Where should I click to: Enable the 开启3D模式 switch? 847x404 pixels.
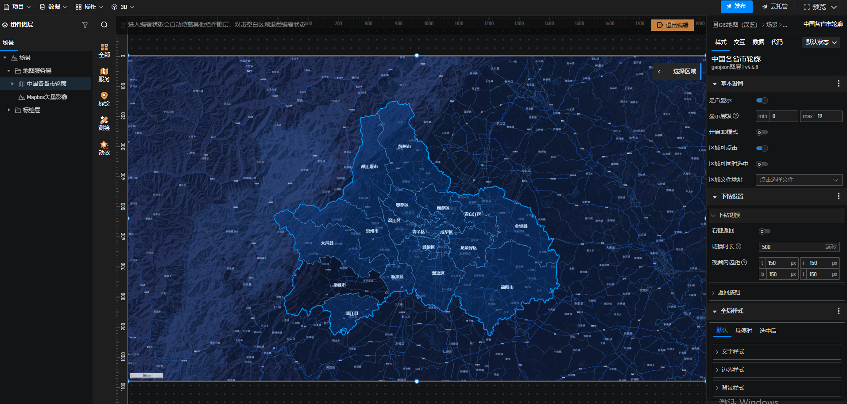click(x=762, y=132)
